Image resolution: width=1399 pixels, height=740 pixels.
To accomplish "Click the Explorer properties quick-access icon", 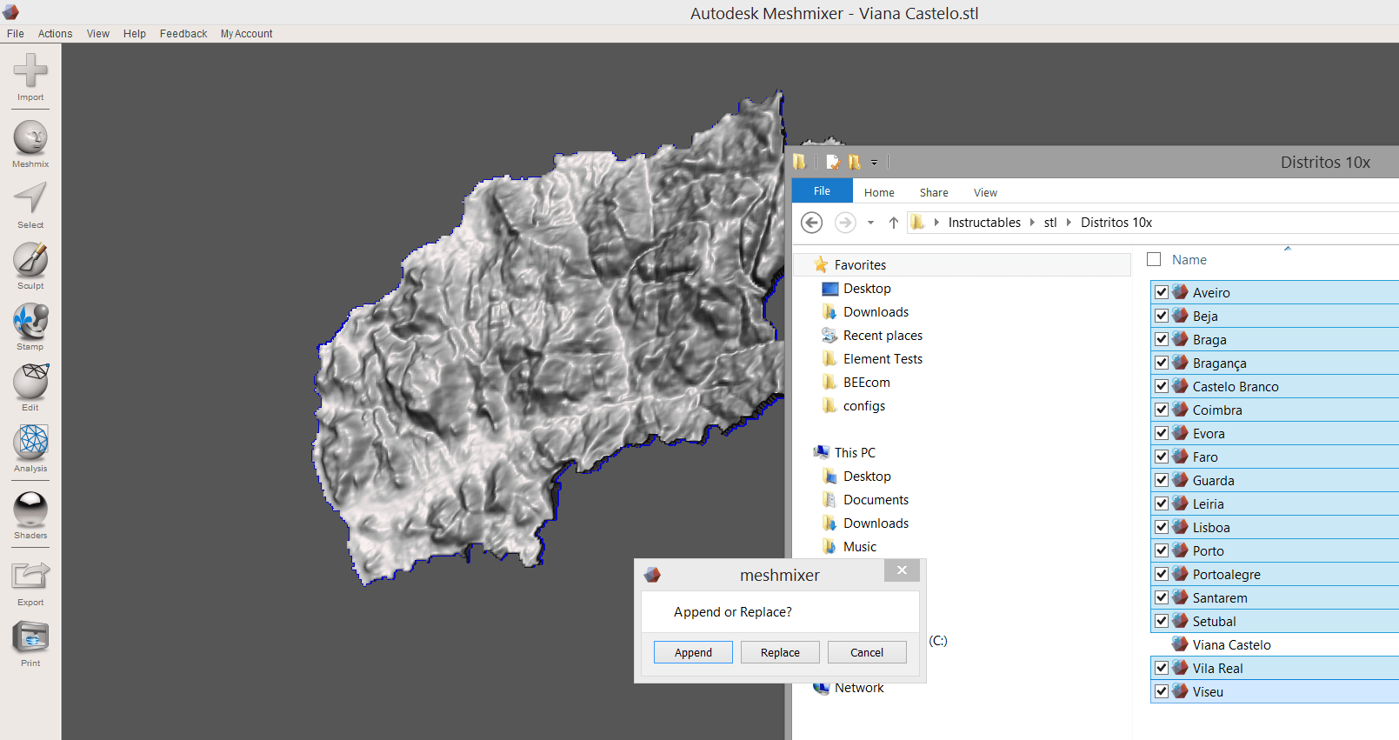I will pos(833,162).
